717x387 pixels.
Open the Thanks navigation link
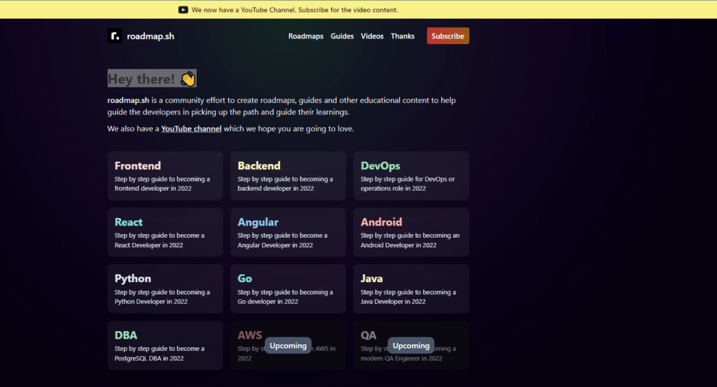pos(403,36)
